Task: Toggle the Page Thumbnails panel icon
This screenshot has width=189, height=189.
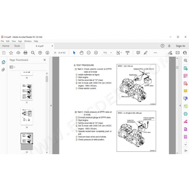Action: (3, 62)
